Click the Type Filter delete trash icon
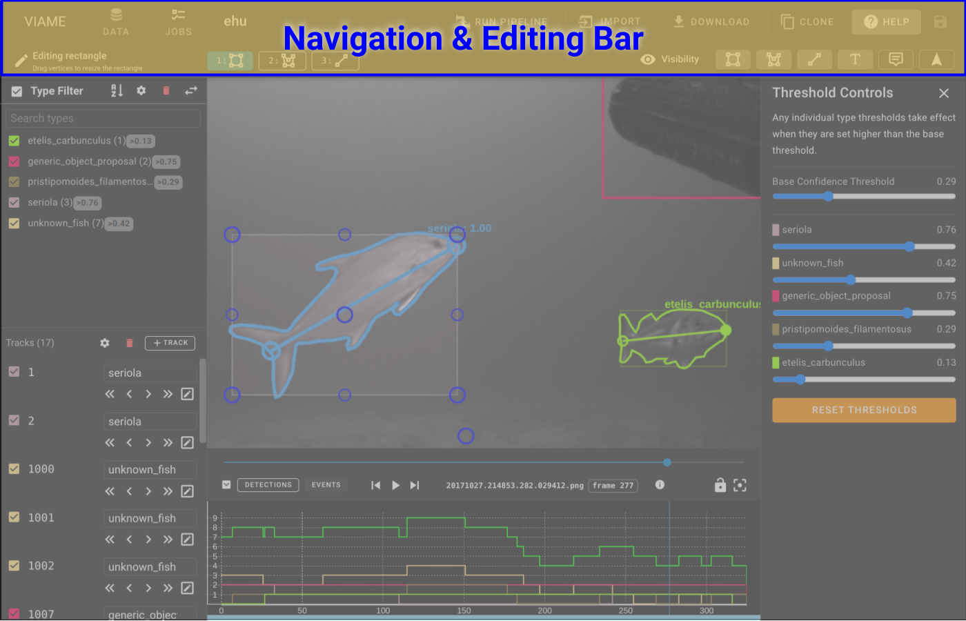Screen dimensions: 966x621 (x=166, y=90)
